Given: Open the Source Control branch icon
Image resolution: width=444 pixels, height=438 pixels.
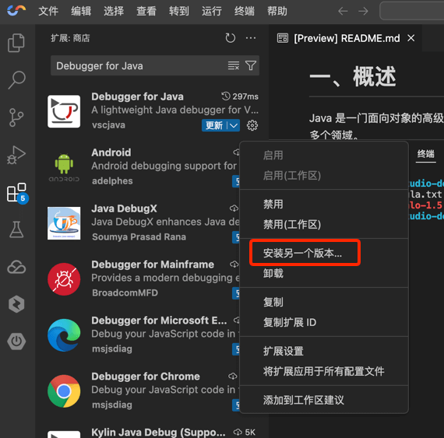Looking at the screenshot, I should 16,117.
